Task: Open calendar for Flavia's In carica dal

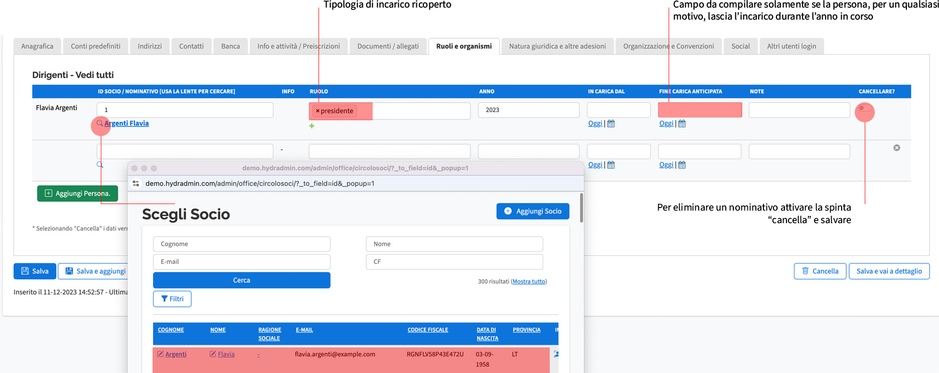Action: tap(611, 123)
